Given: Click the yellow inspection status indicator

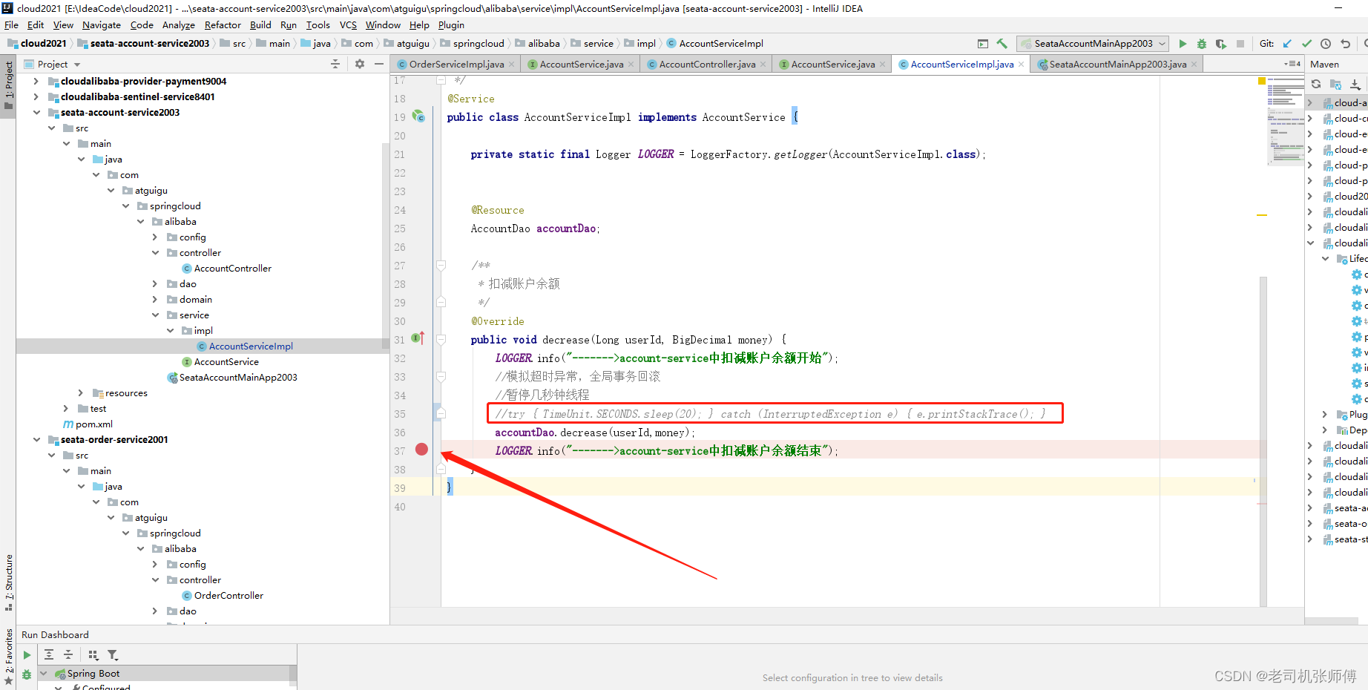Looking at the screenshot, I should tap(1262, 80).
